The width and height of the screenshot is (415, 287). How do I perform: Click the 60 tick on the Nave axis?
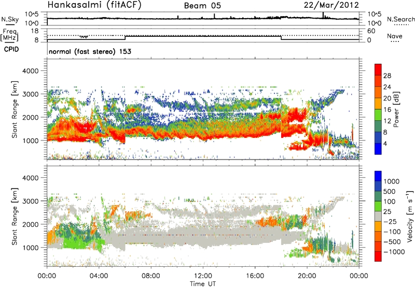tap(371, 31)
